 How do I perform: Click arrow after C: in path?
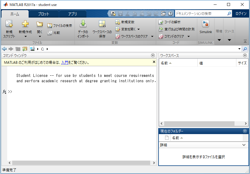pyautogui.click(x=47, y=49)
